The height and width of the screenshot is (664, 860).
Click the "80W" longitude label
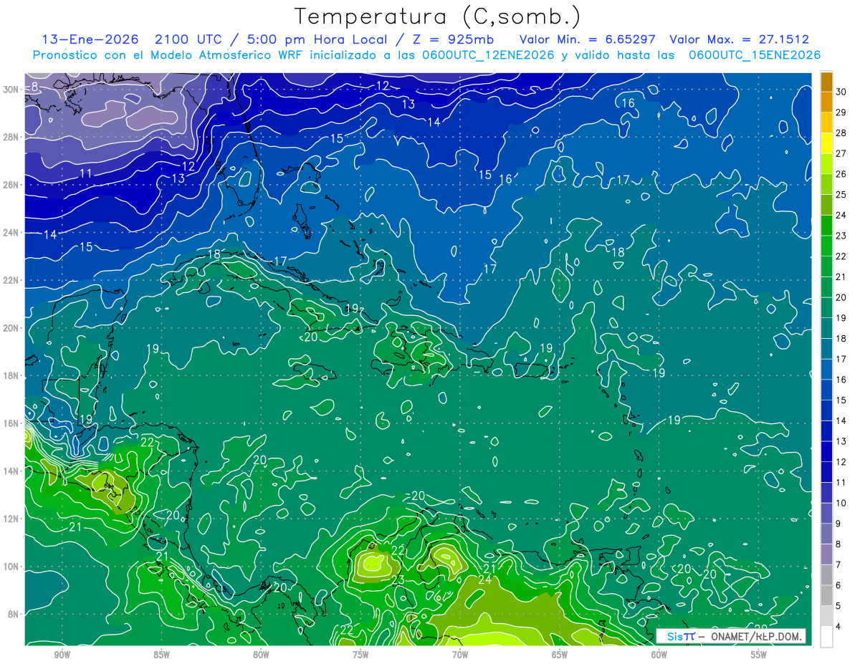pyautogui.click(x=261, y=655)
